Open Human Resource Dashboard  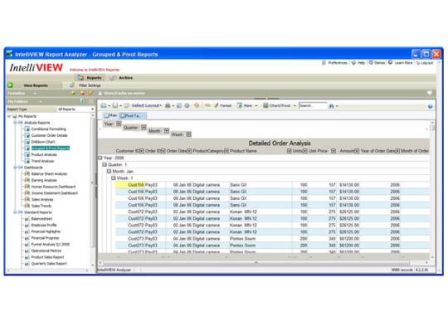point(53,187)
